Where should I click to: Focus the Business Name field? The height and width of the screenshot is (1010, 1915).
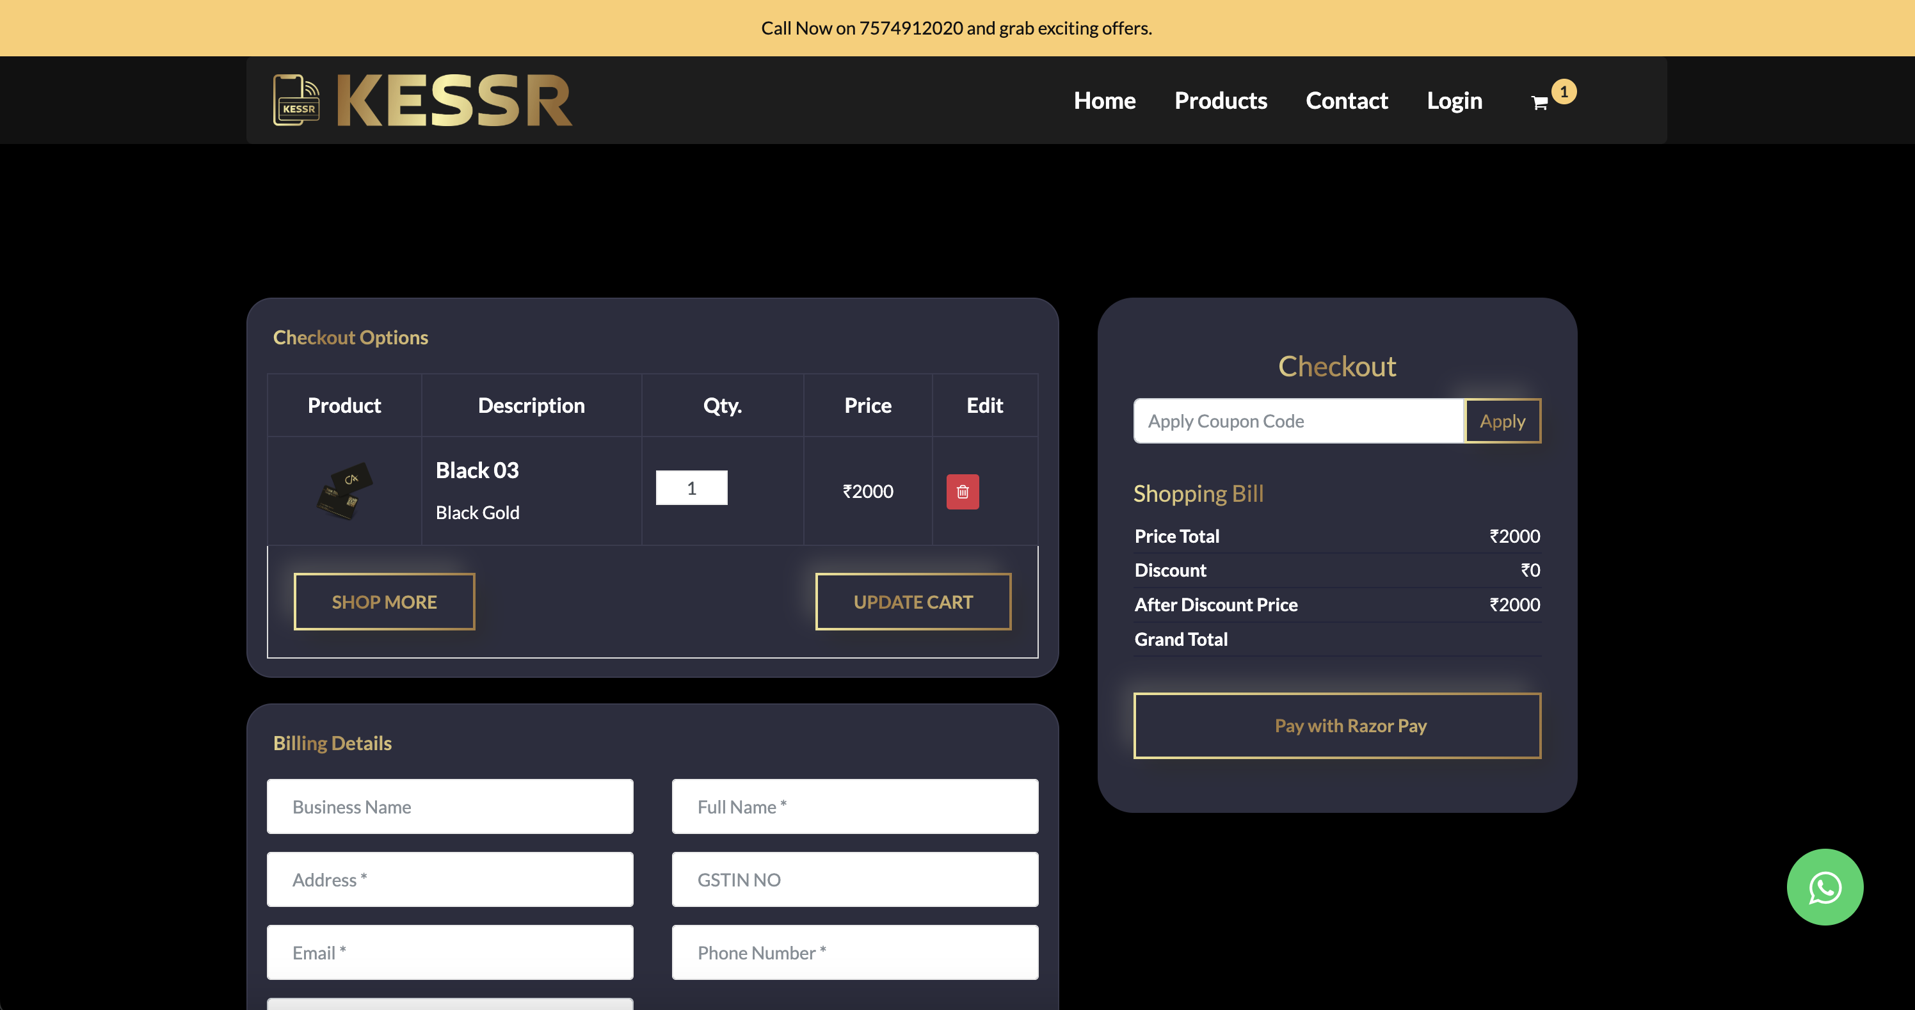(x=450, y=806)
